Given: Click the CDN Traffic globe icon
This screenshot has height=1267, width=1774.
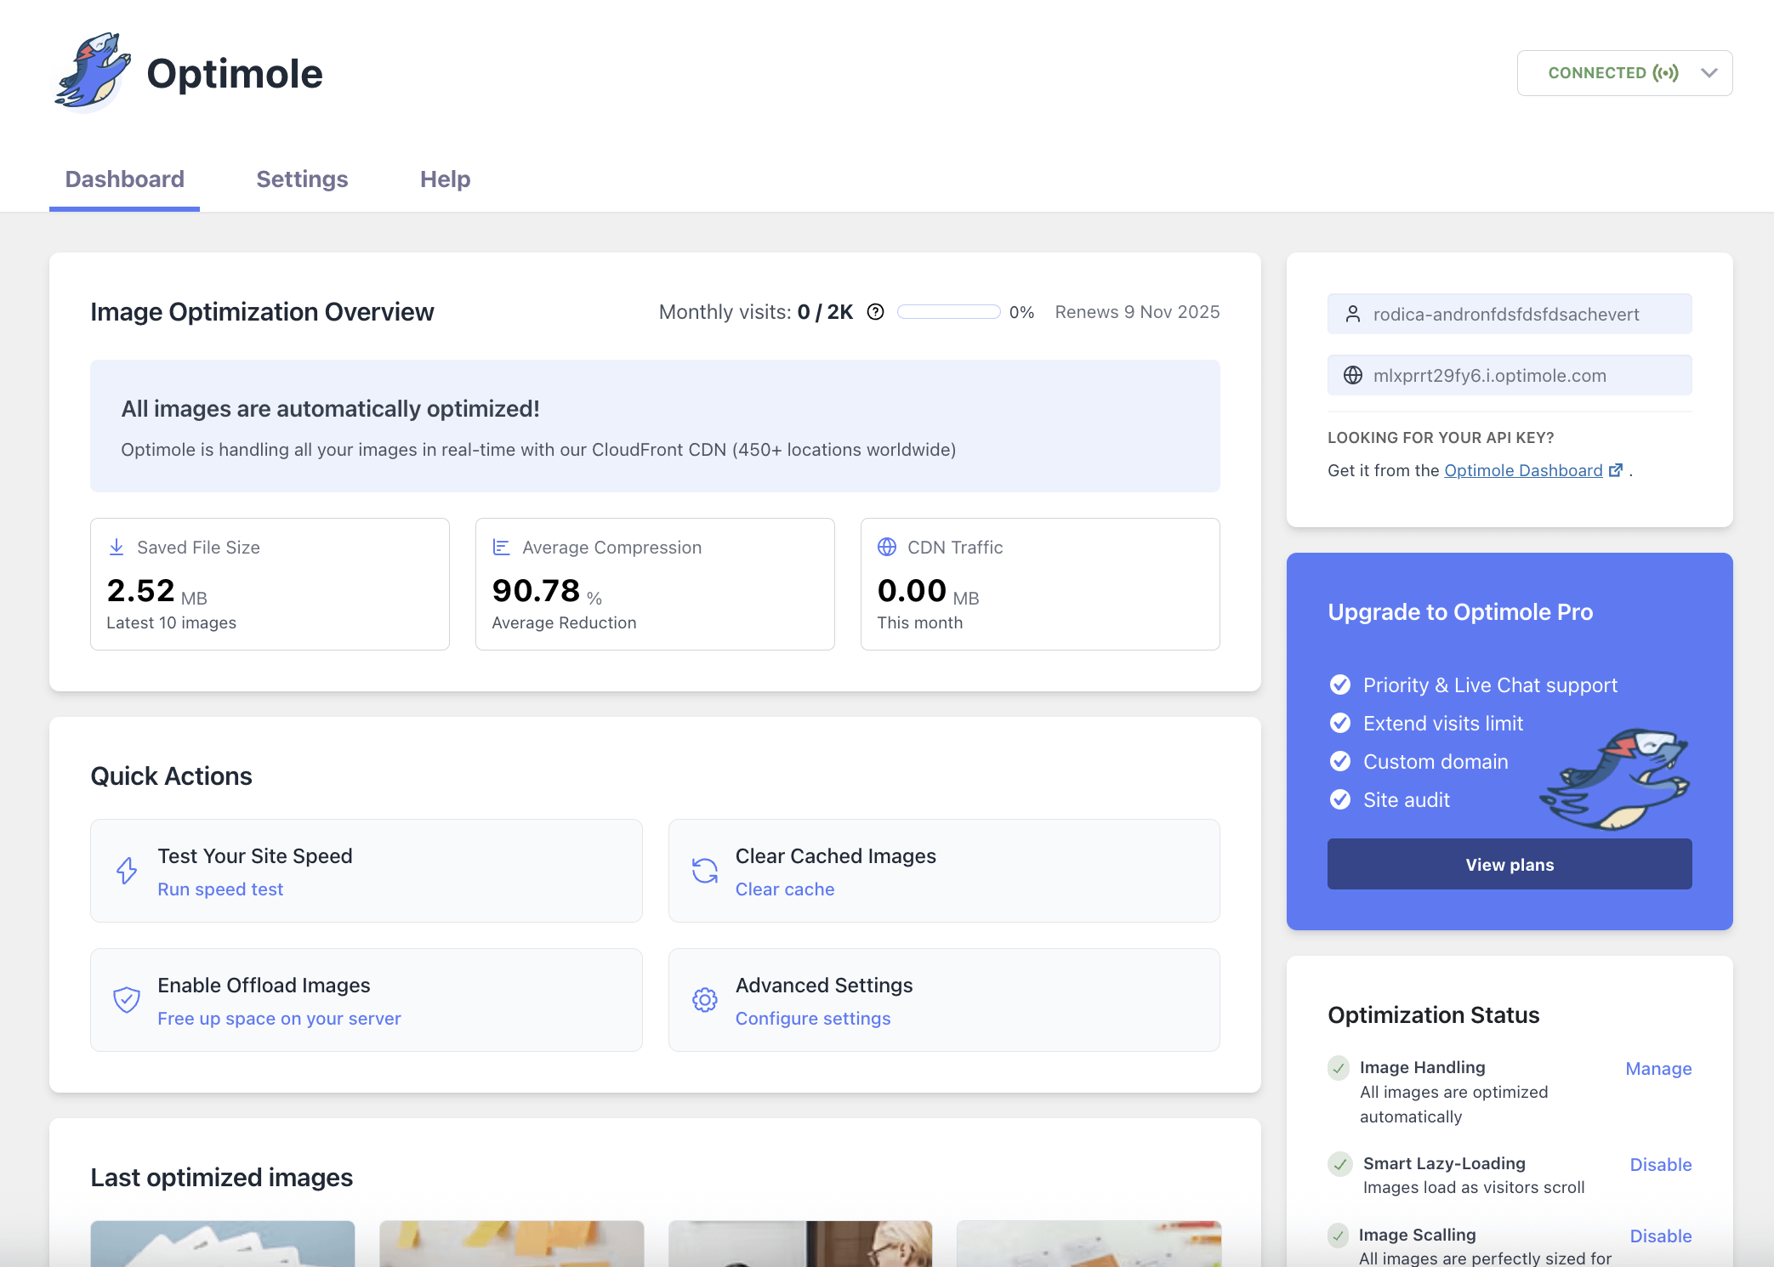Looking at the screenshot, I should click(887, 547).
